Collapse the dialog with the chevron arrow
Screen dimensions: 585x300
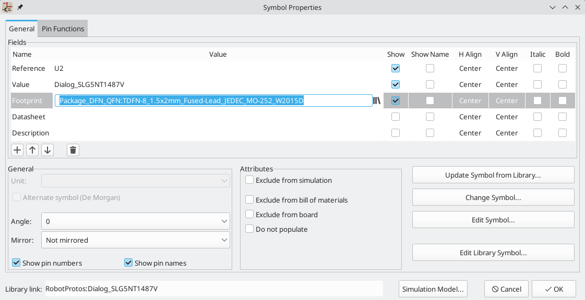click(552, 7)
